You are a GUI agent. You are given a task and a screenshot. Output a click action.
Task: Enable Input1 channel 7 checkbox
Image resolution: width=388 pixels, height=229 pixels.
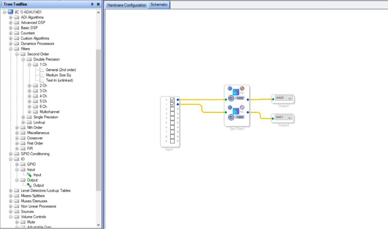pos(172,132)
